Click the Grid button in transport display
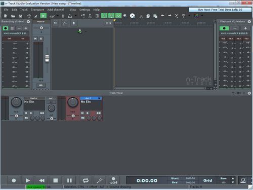 pos(207,180)
